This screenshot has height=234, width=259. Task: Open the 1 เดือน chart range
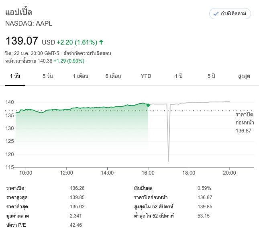pos(80,76)
